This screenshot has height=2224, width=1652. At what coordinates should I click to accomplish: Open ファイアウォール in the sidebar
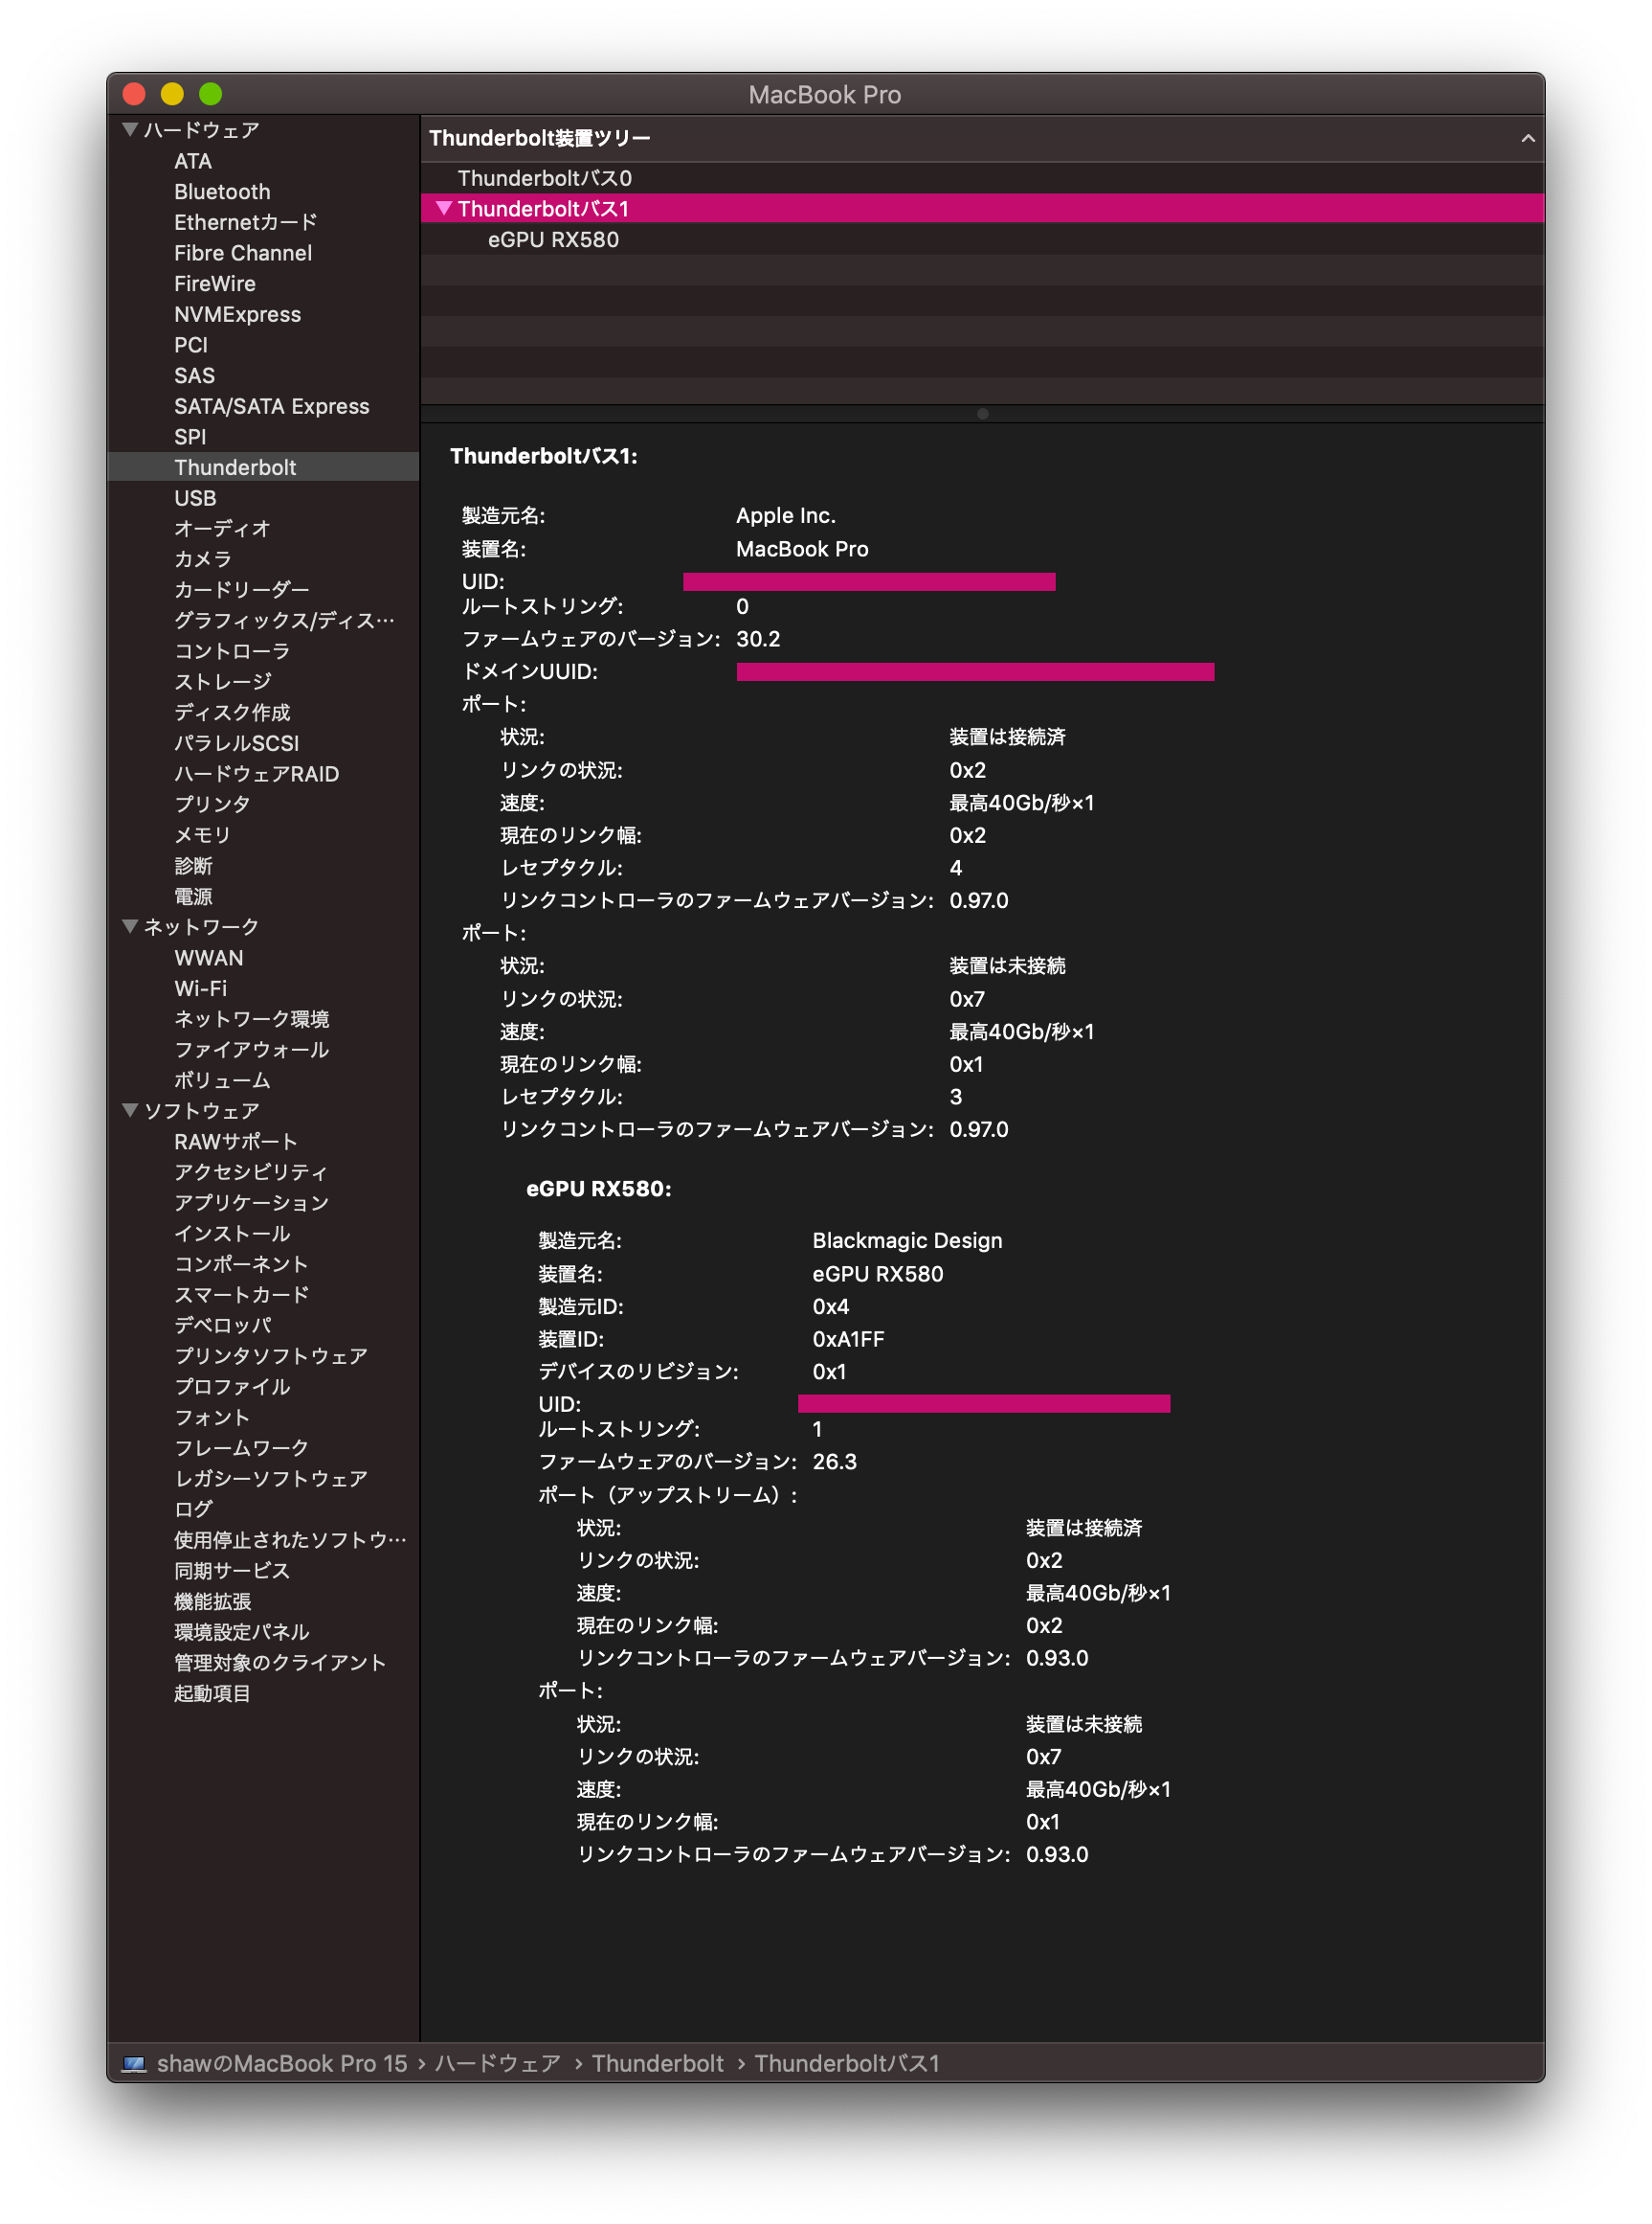(x=251, y=1050)
